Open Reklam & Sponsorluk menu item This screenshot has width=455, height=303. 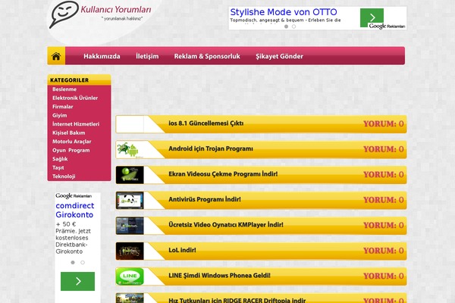coord(207,56)
